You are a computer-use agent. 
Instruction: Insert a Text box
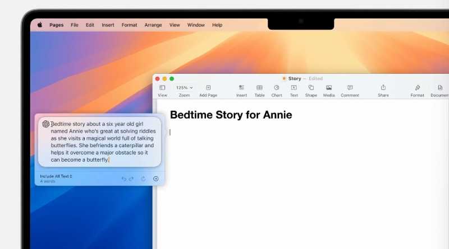tap(294, 88)
